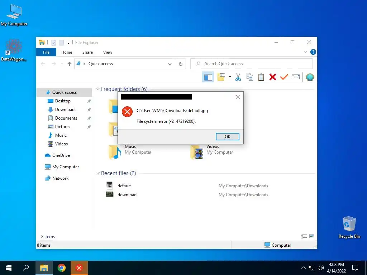Click the New folder quick access icon

pyautogui.click(x=62, y=43)
